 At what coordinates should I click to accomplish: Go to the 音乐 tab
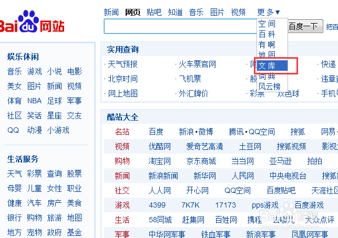click(196, 12)
